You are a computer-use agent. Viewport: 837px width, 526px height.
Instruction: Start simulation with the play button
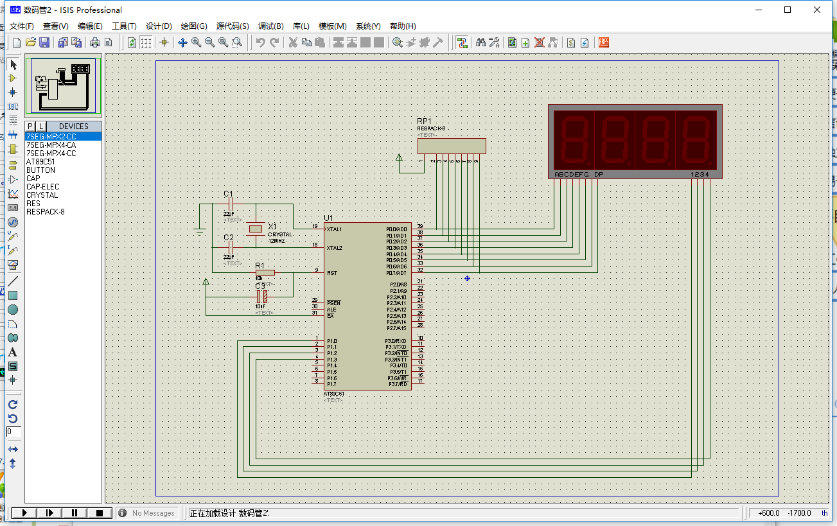[x=24, y=513]
